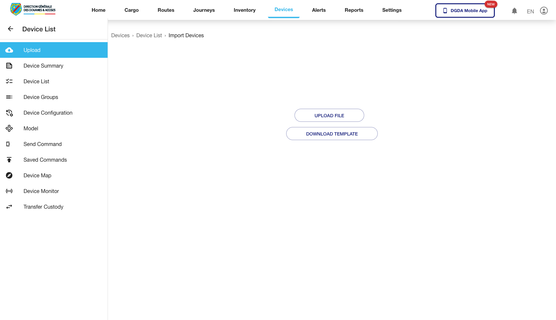Switch to the Reports tab
Viewport: 556px width, 320px height.
[354, 10]
